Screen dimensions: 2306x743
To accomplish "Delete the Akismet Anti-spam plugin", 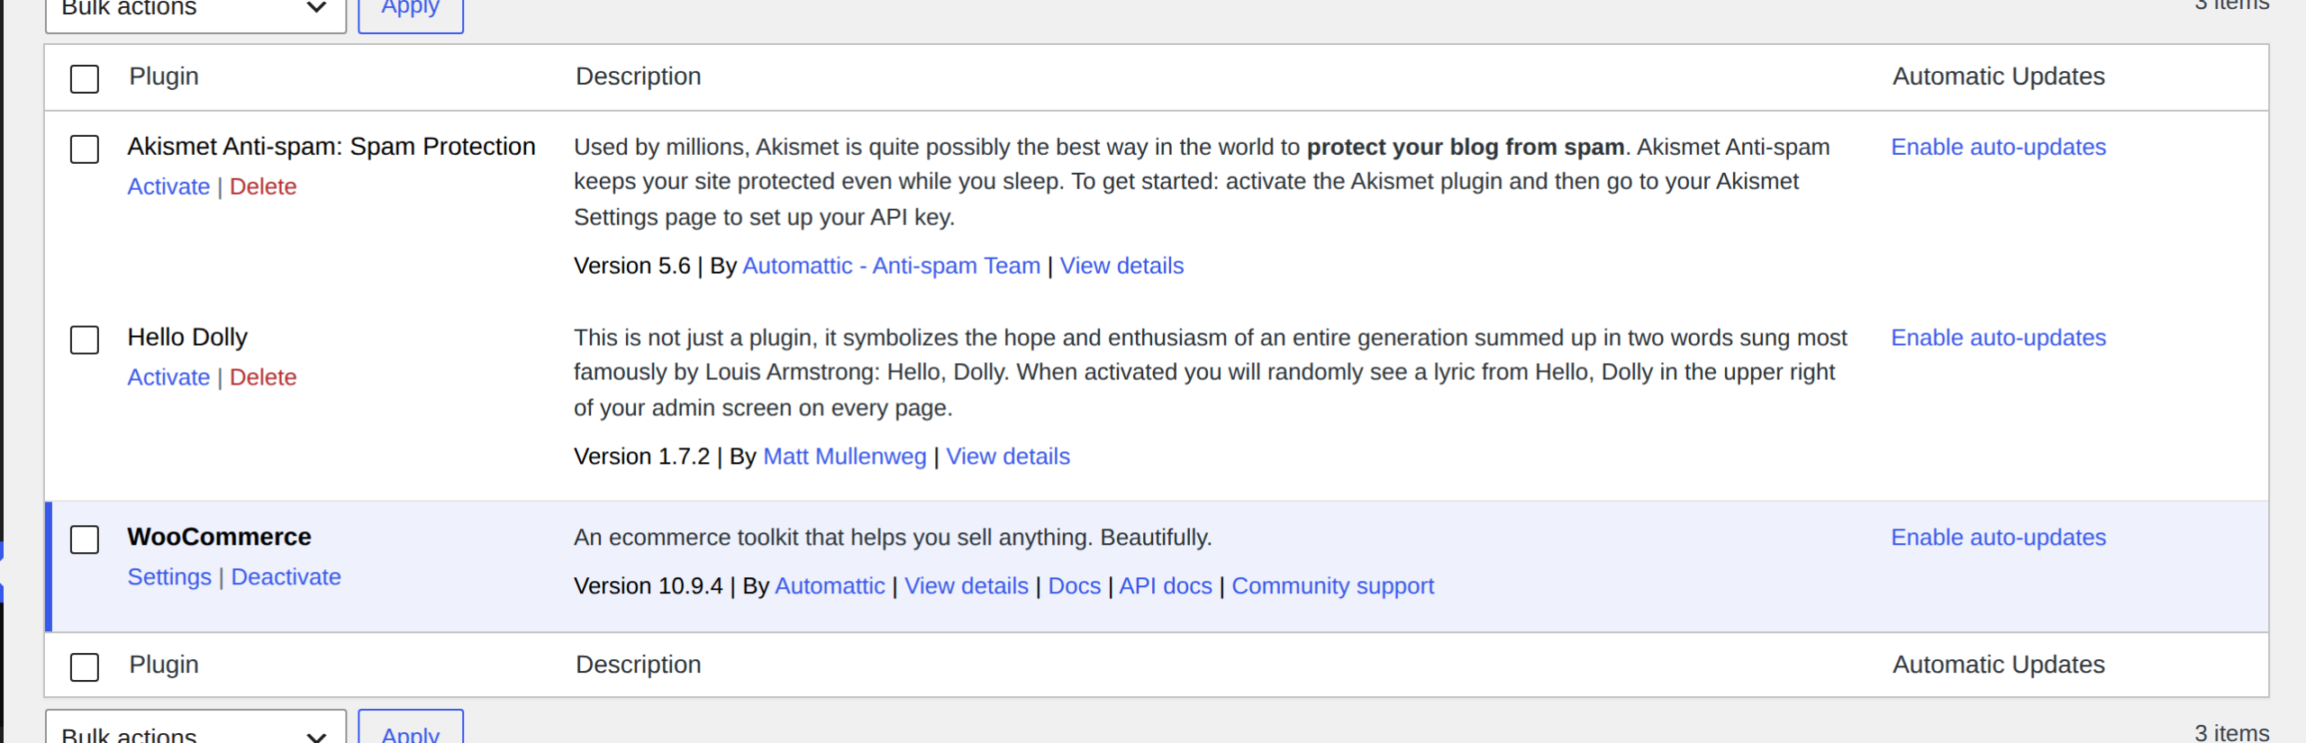I will 263,186.
